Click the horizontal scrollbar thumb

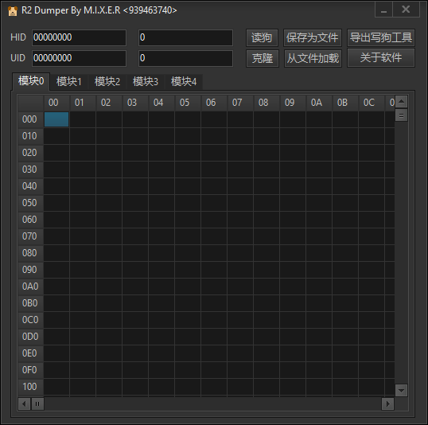(37, 404)
